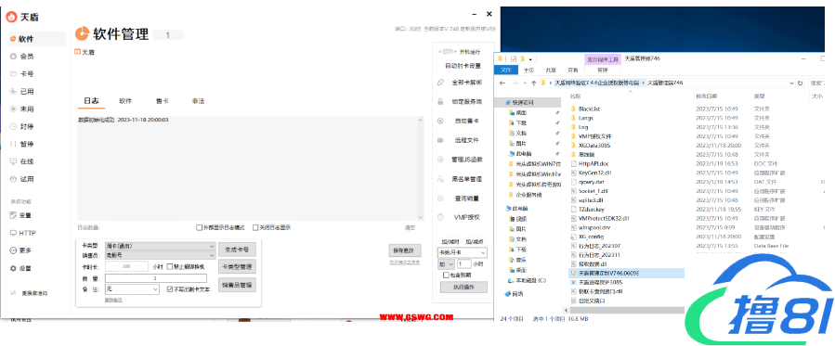Open the 封停 clock icon entry

click(x=13, y=126)
